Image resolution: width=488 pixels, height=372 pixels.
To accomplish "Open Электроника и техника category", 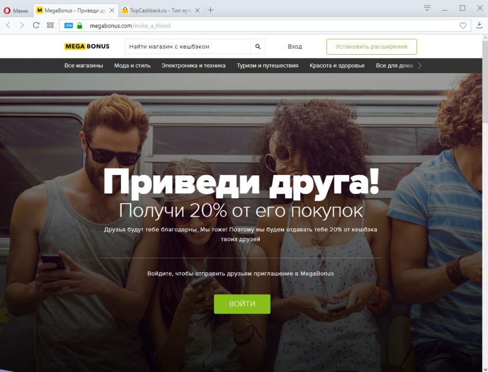I will 193,66.
